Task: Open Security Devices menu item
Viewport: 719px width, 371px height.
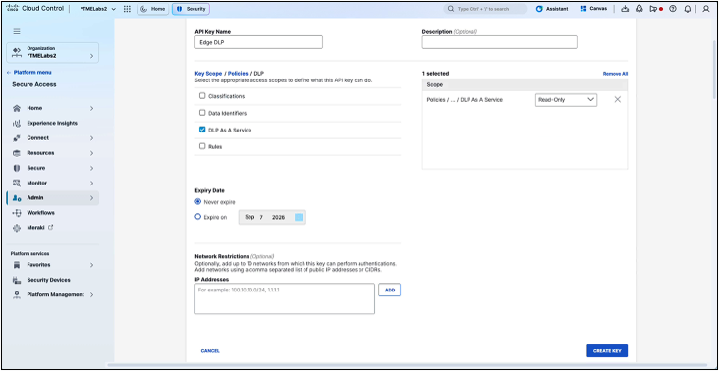Action: tap(48, 280)
